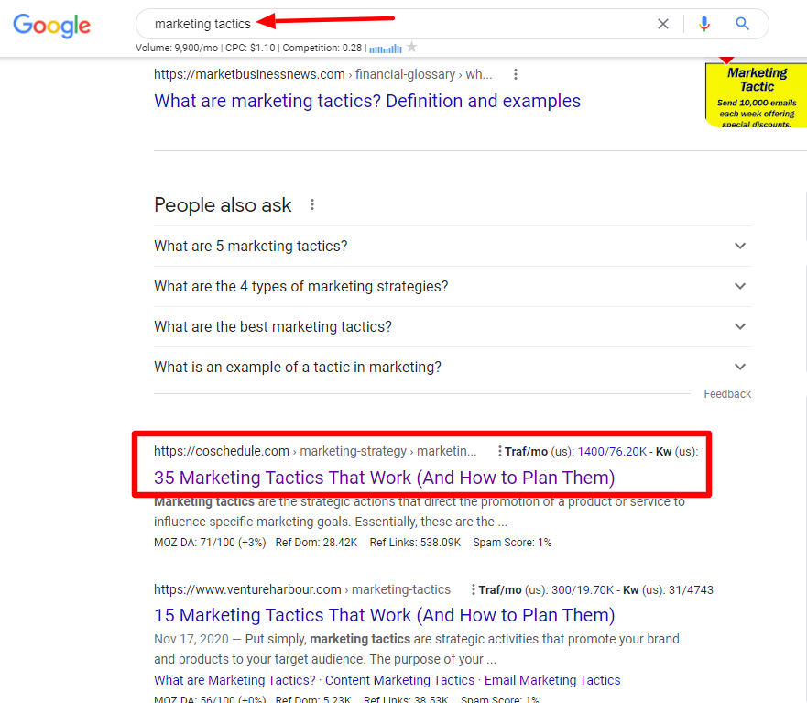Open the 'Content Marketing Tactics' sitelink
This screenshot has width=807, height=703.
point(399,680)
